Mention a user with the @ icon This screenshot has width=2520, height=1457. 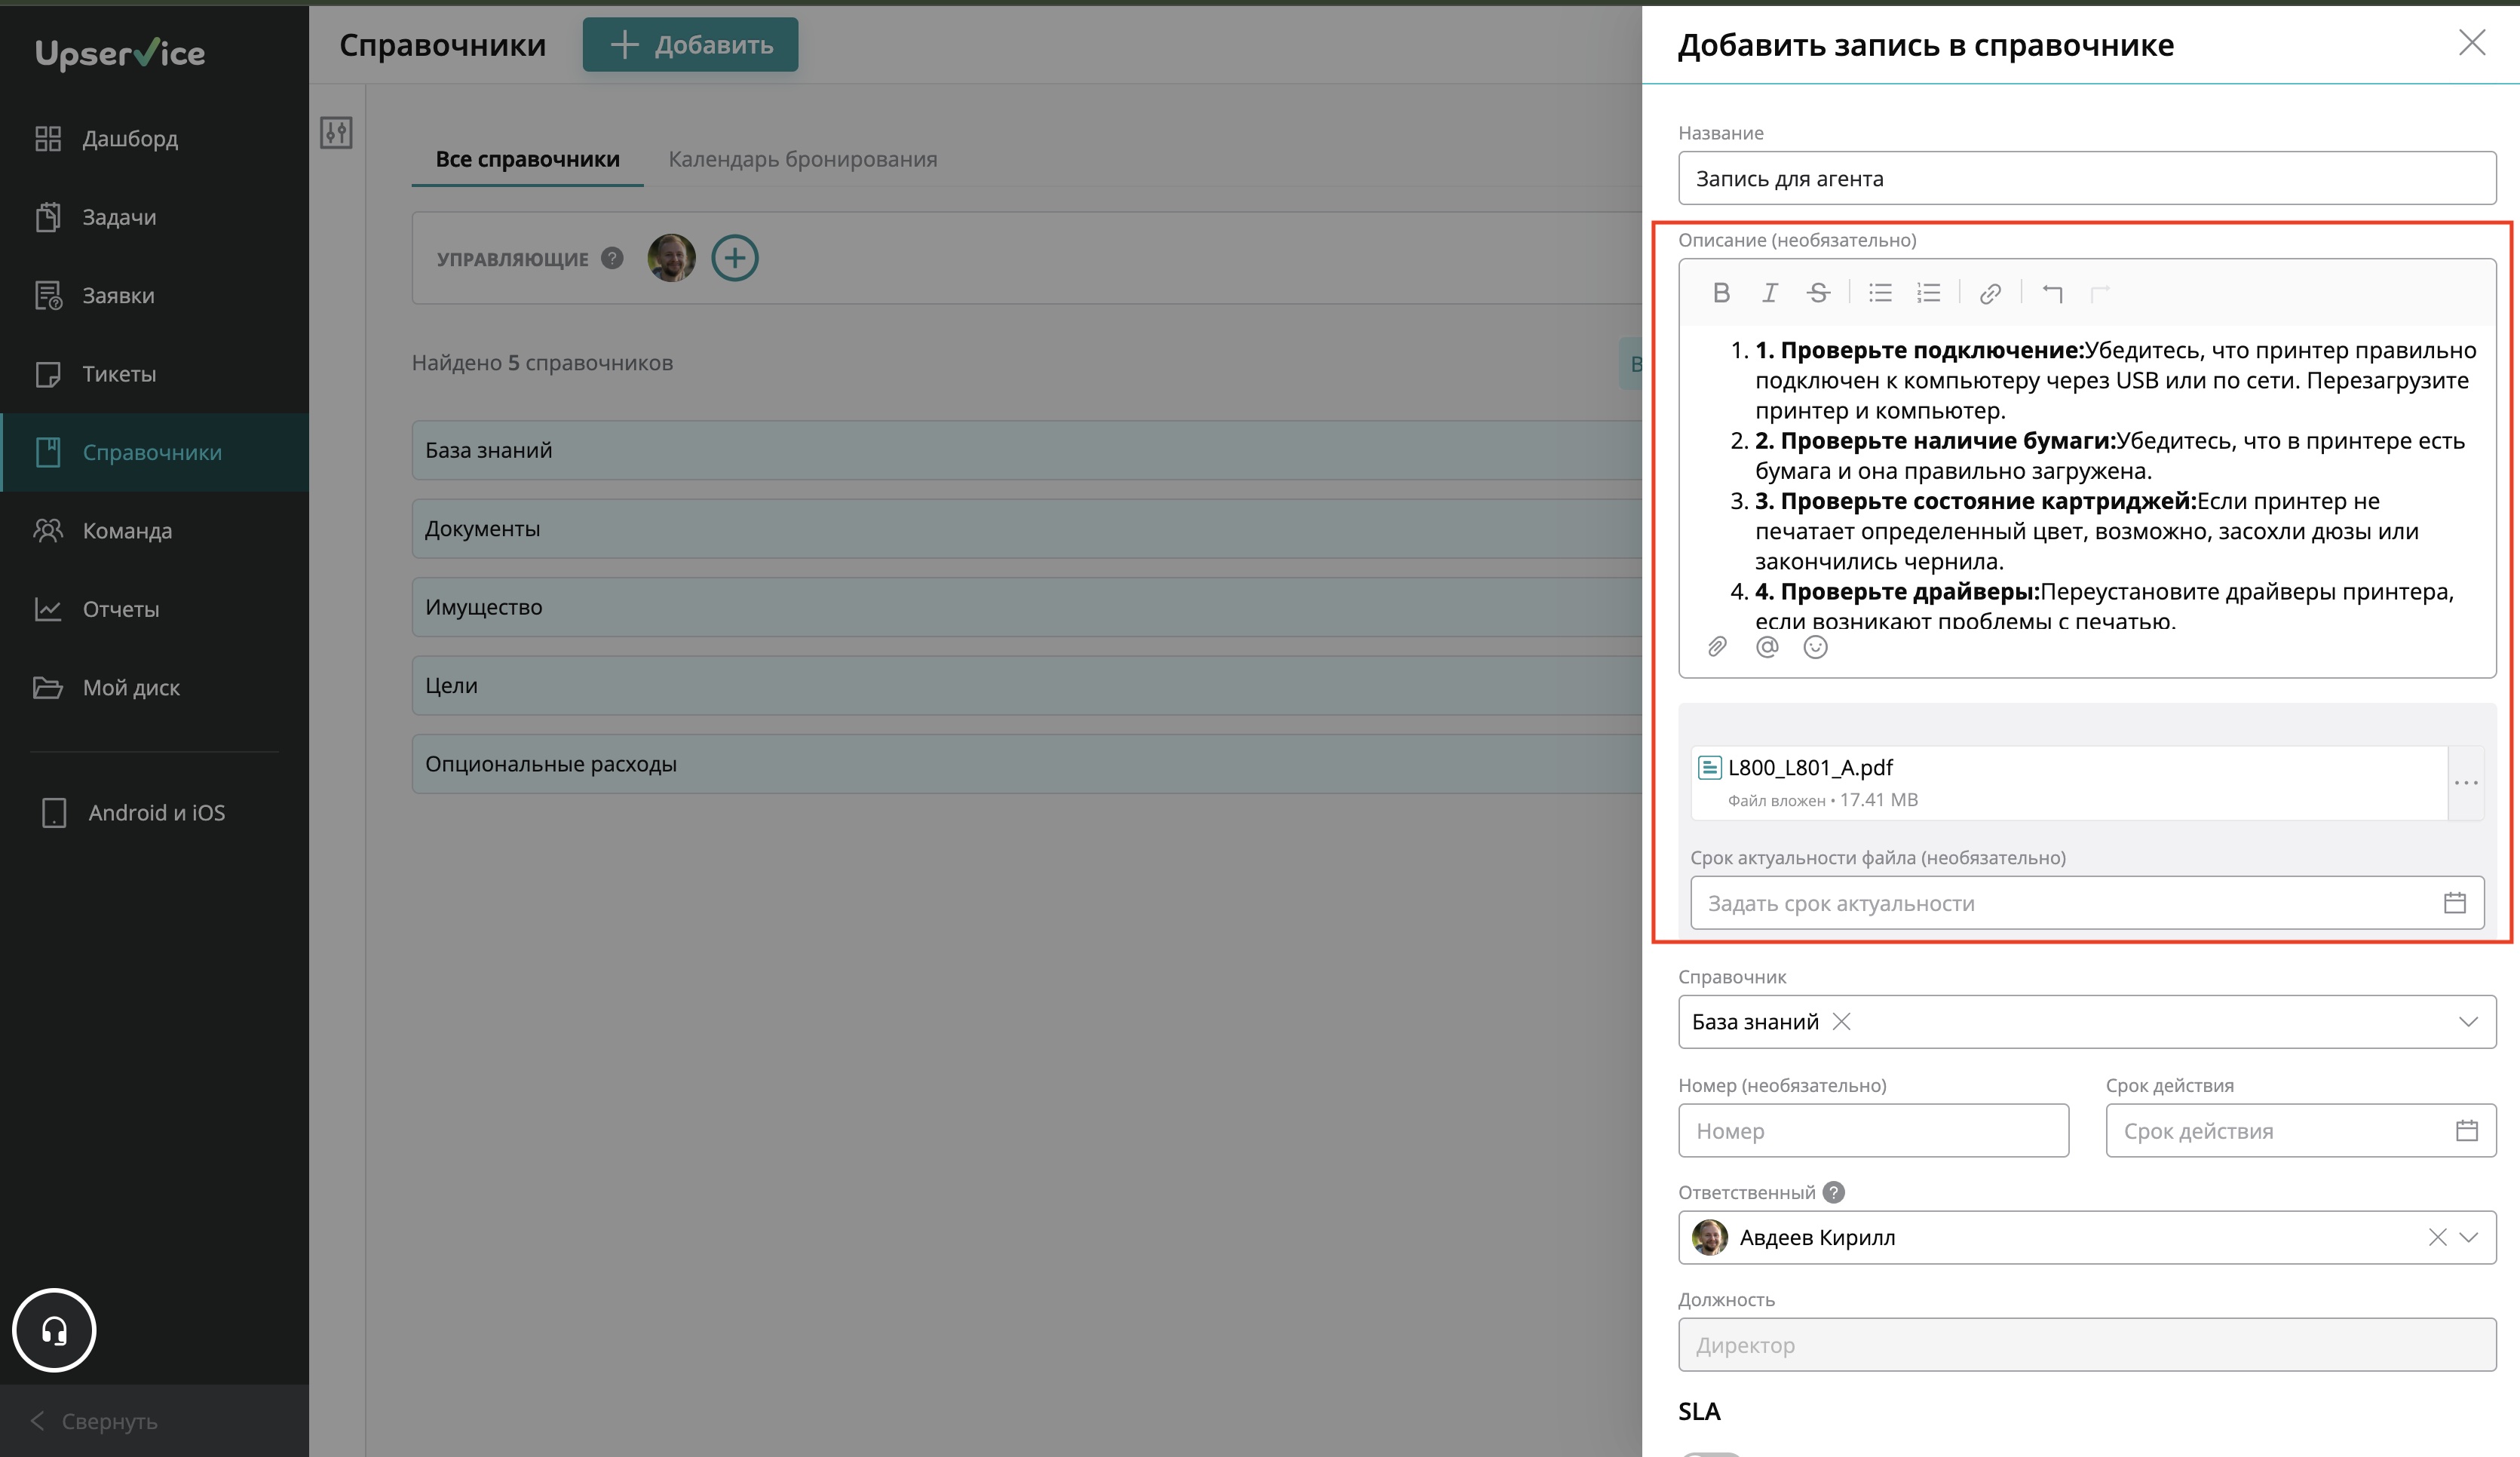[x=1767, y=647]
